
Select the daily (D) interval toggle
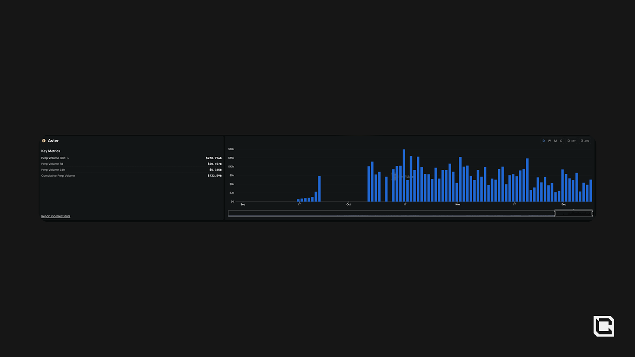click(x=543, y=141)
